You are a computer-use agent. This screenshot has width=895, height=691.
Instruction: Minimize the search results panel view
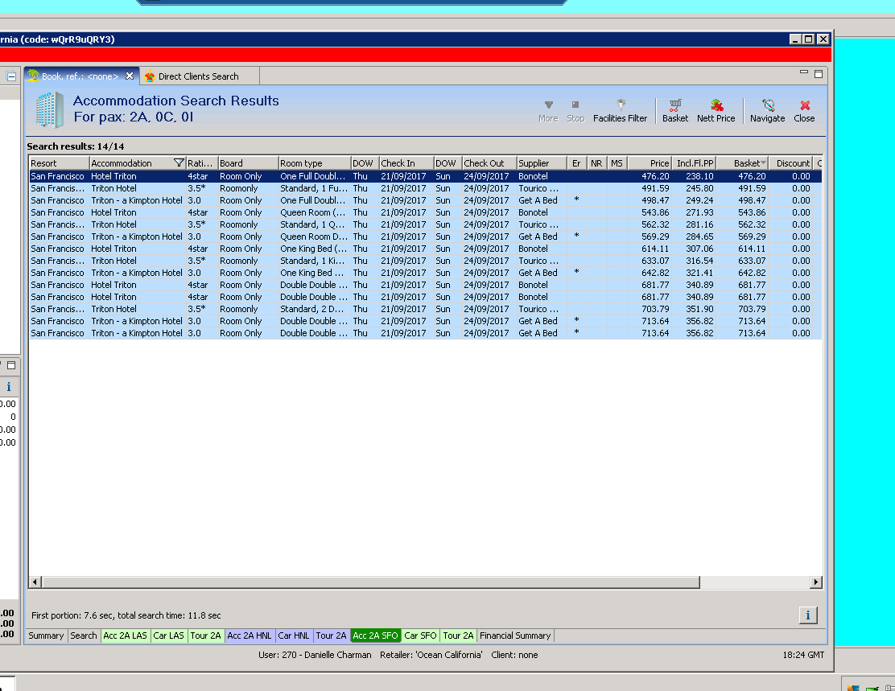[x=803, y=73]
